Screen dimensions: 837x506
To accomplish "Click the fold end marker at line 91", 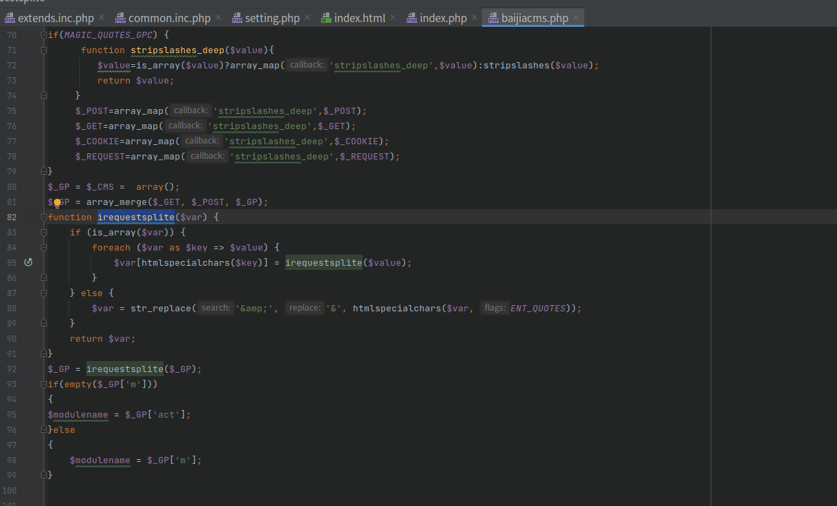I will (x=44, y=353).
